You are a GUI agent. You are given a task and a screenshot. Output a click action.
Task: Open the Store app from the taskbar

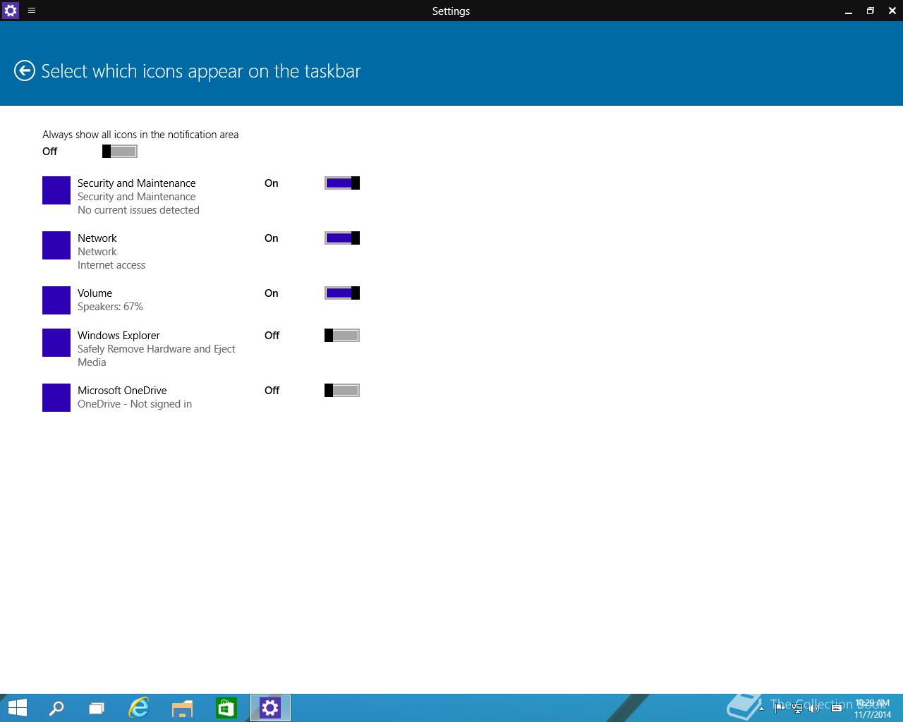(x=226, y=708)
